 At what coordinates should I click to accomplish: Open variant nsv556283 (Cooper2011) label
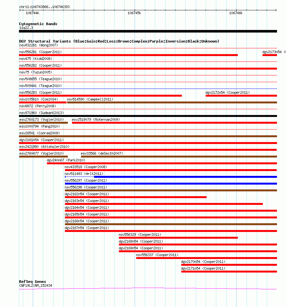pos(40,92)
